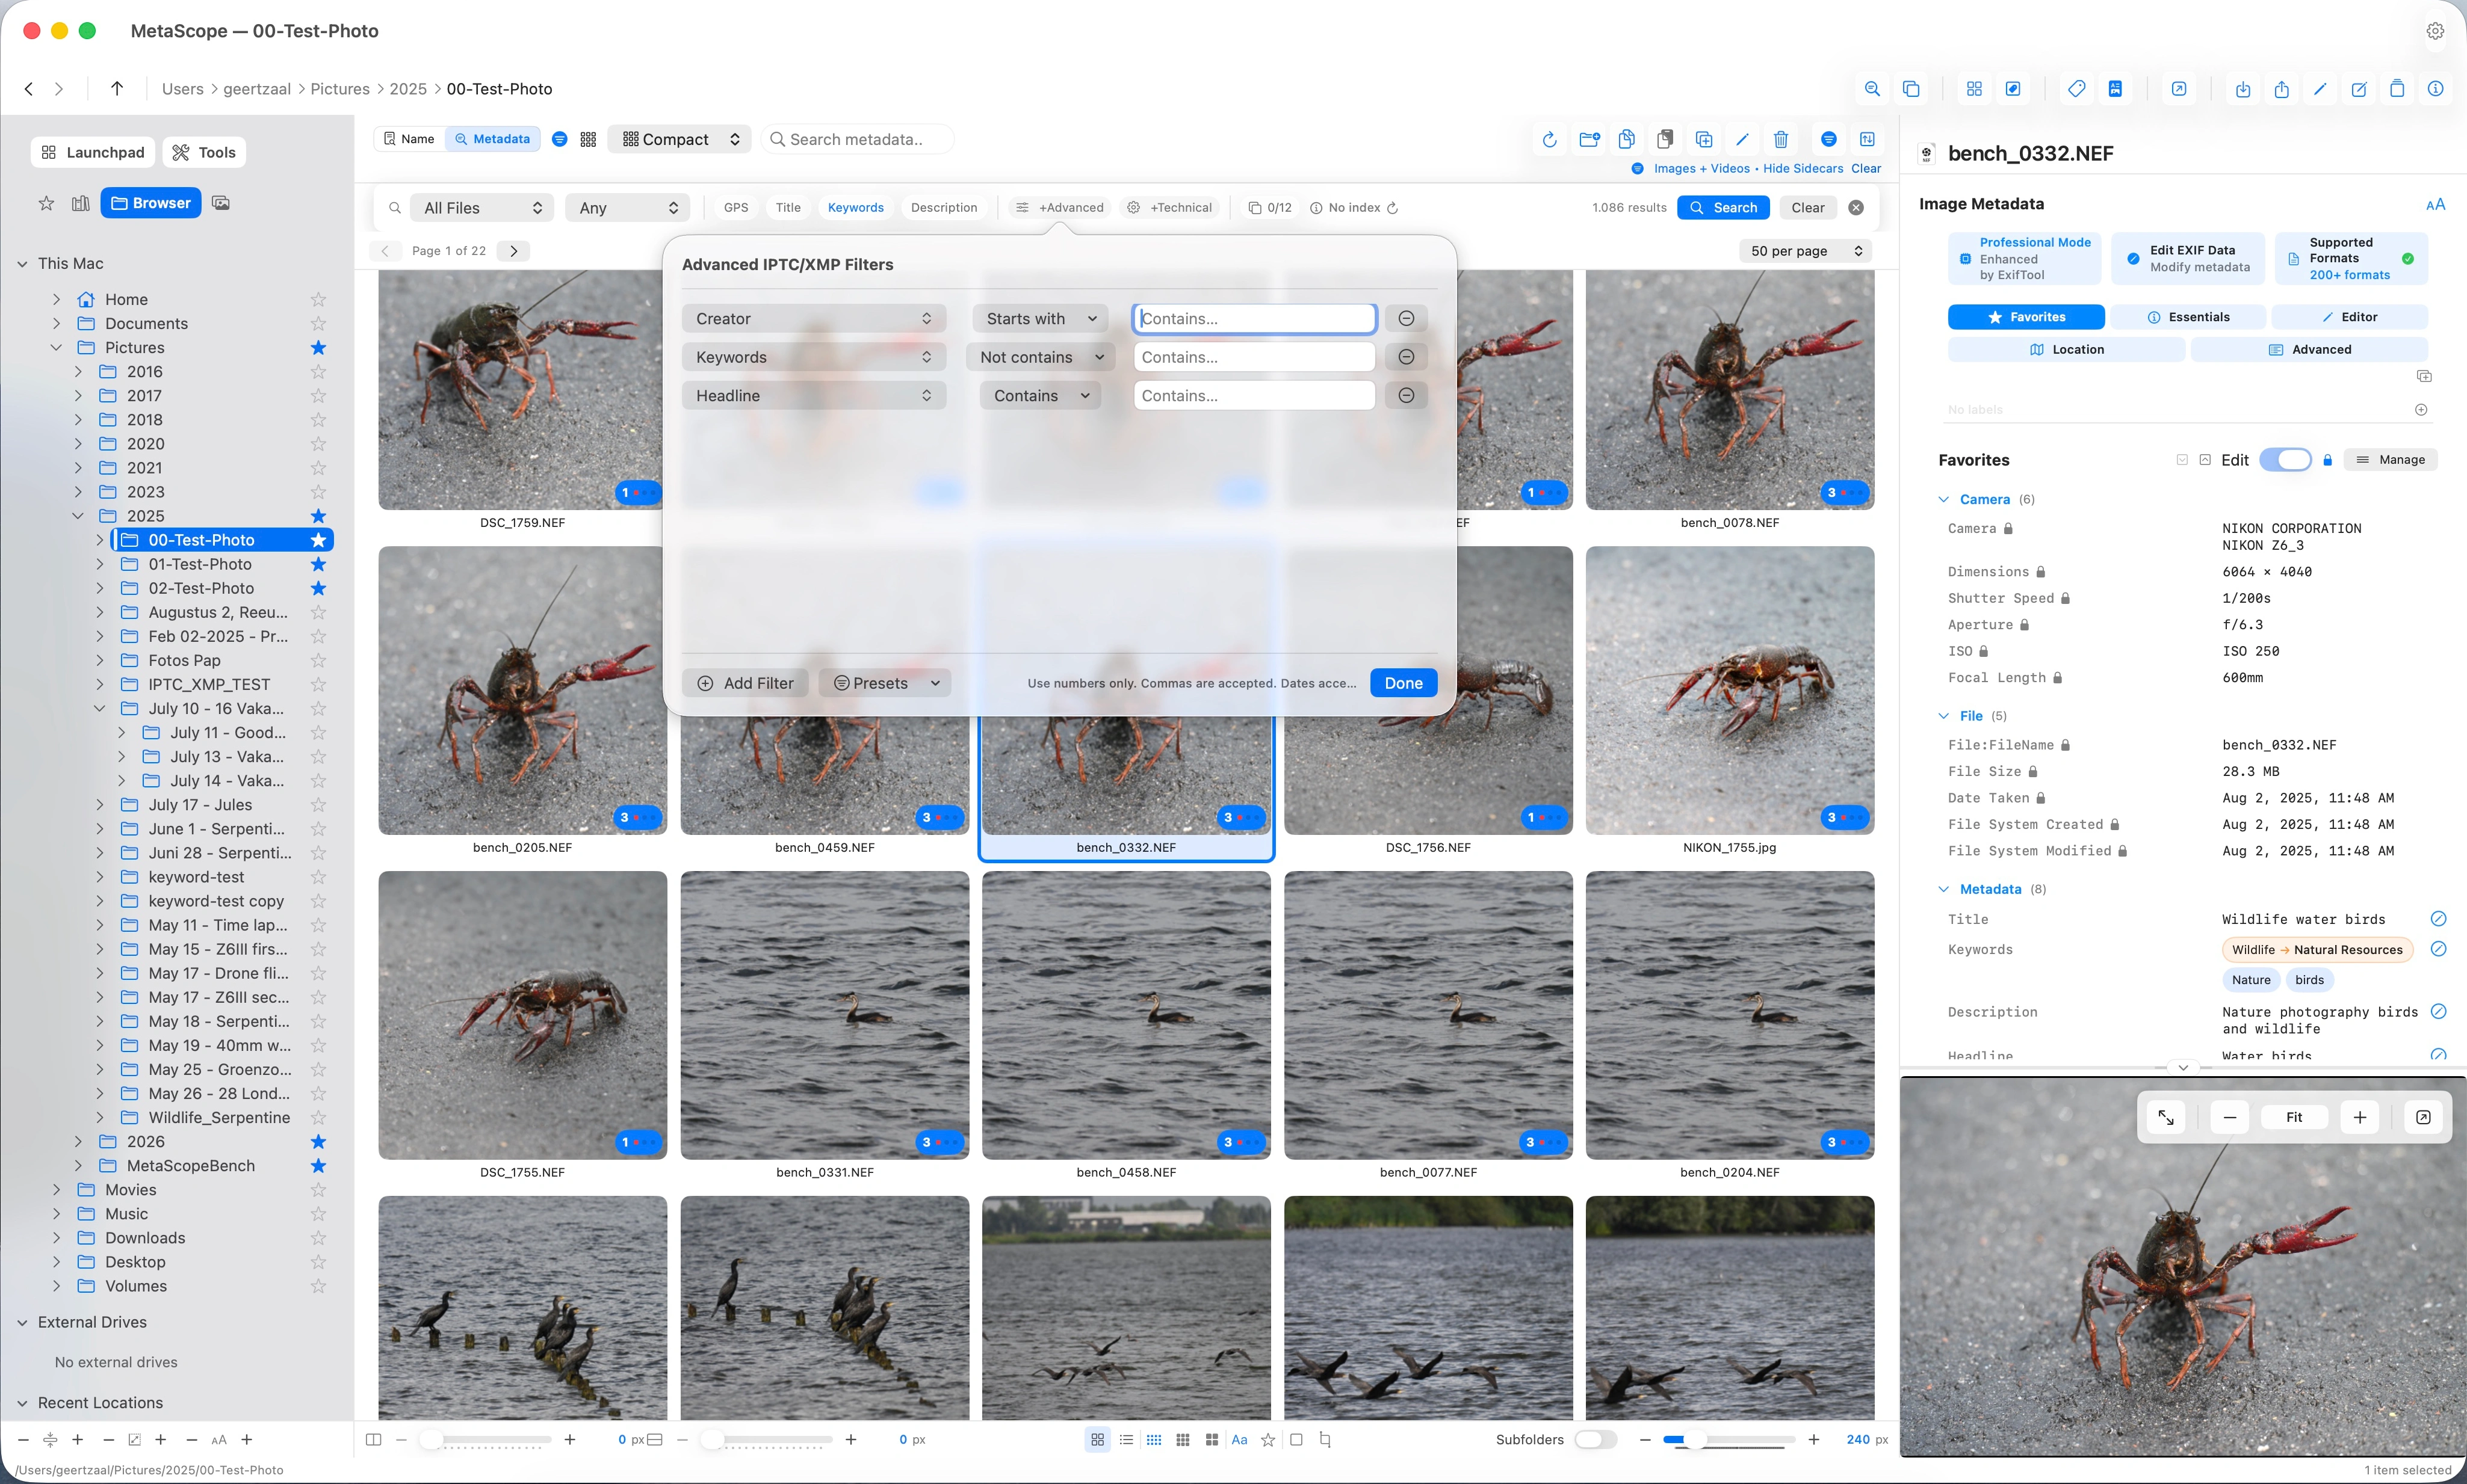This screenshot has height=1484, width=2467.
Task: Click the star rating icon in bottom bar
Action: pyautogui.click(x=1269, y=1440)
